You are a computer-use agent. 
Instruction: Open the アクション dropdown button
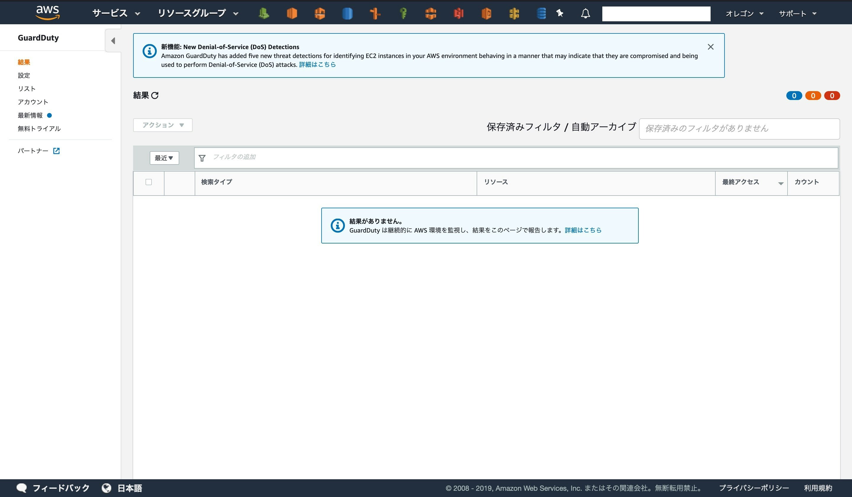pos(163,125)
